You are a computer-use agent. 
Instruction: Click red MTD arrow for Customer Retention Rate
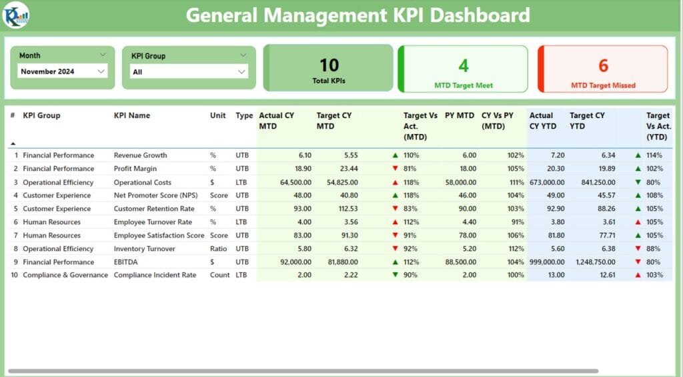[395, 208]
